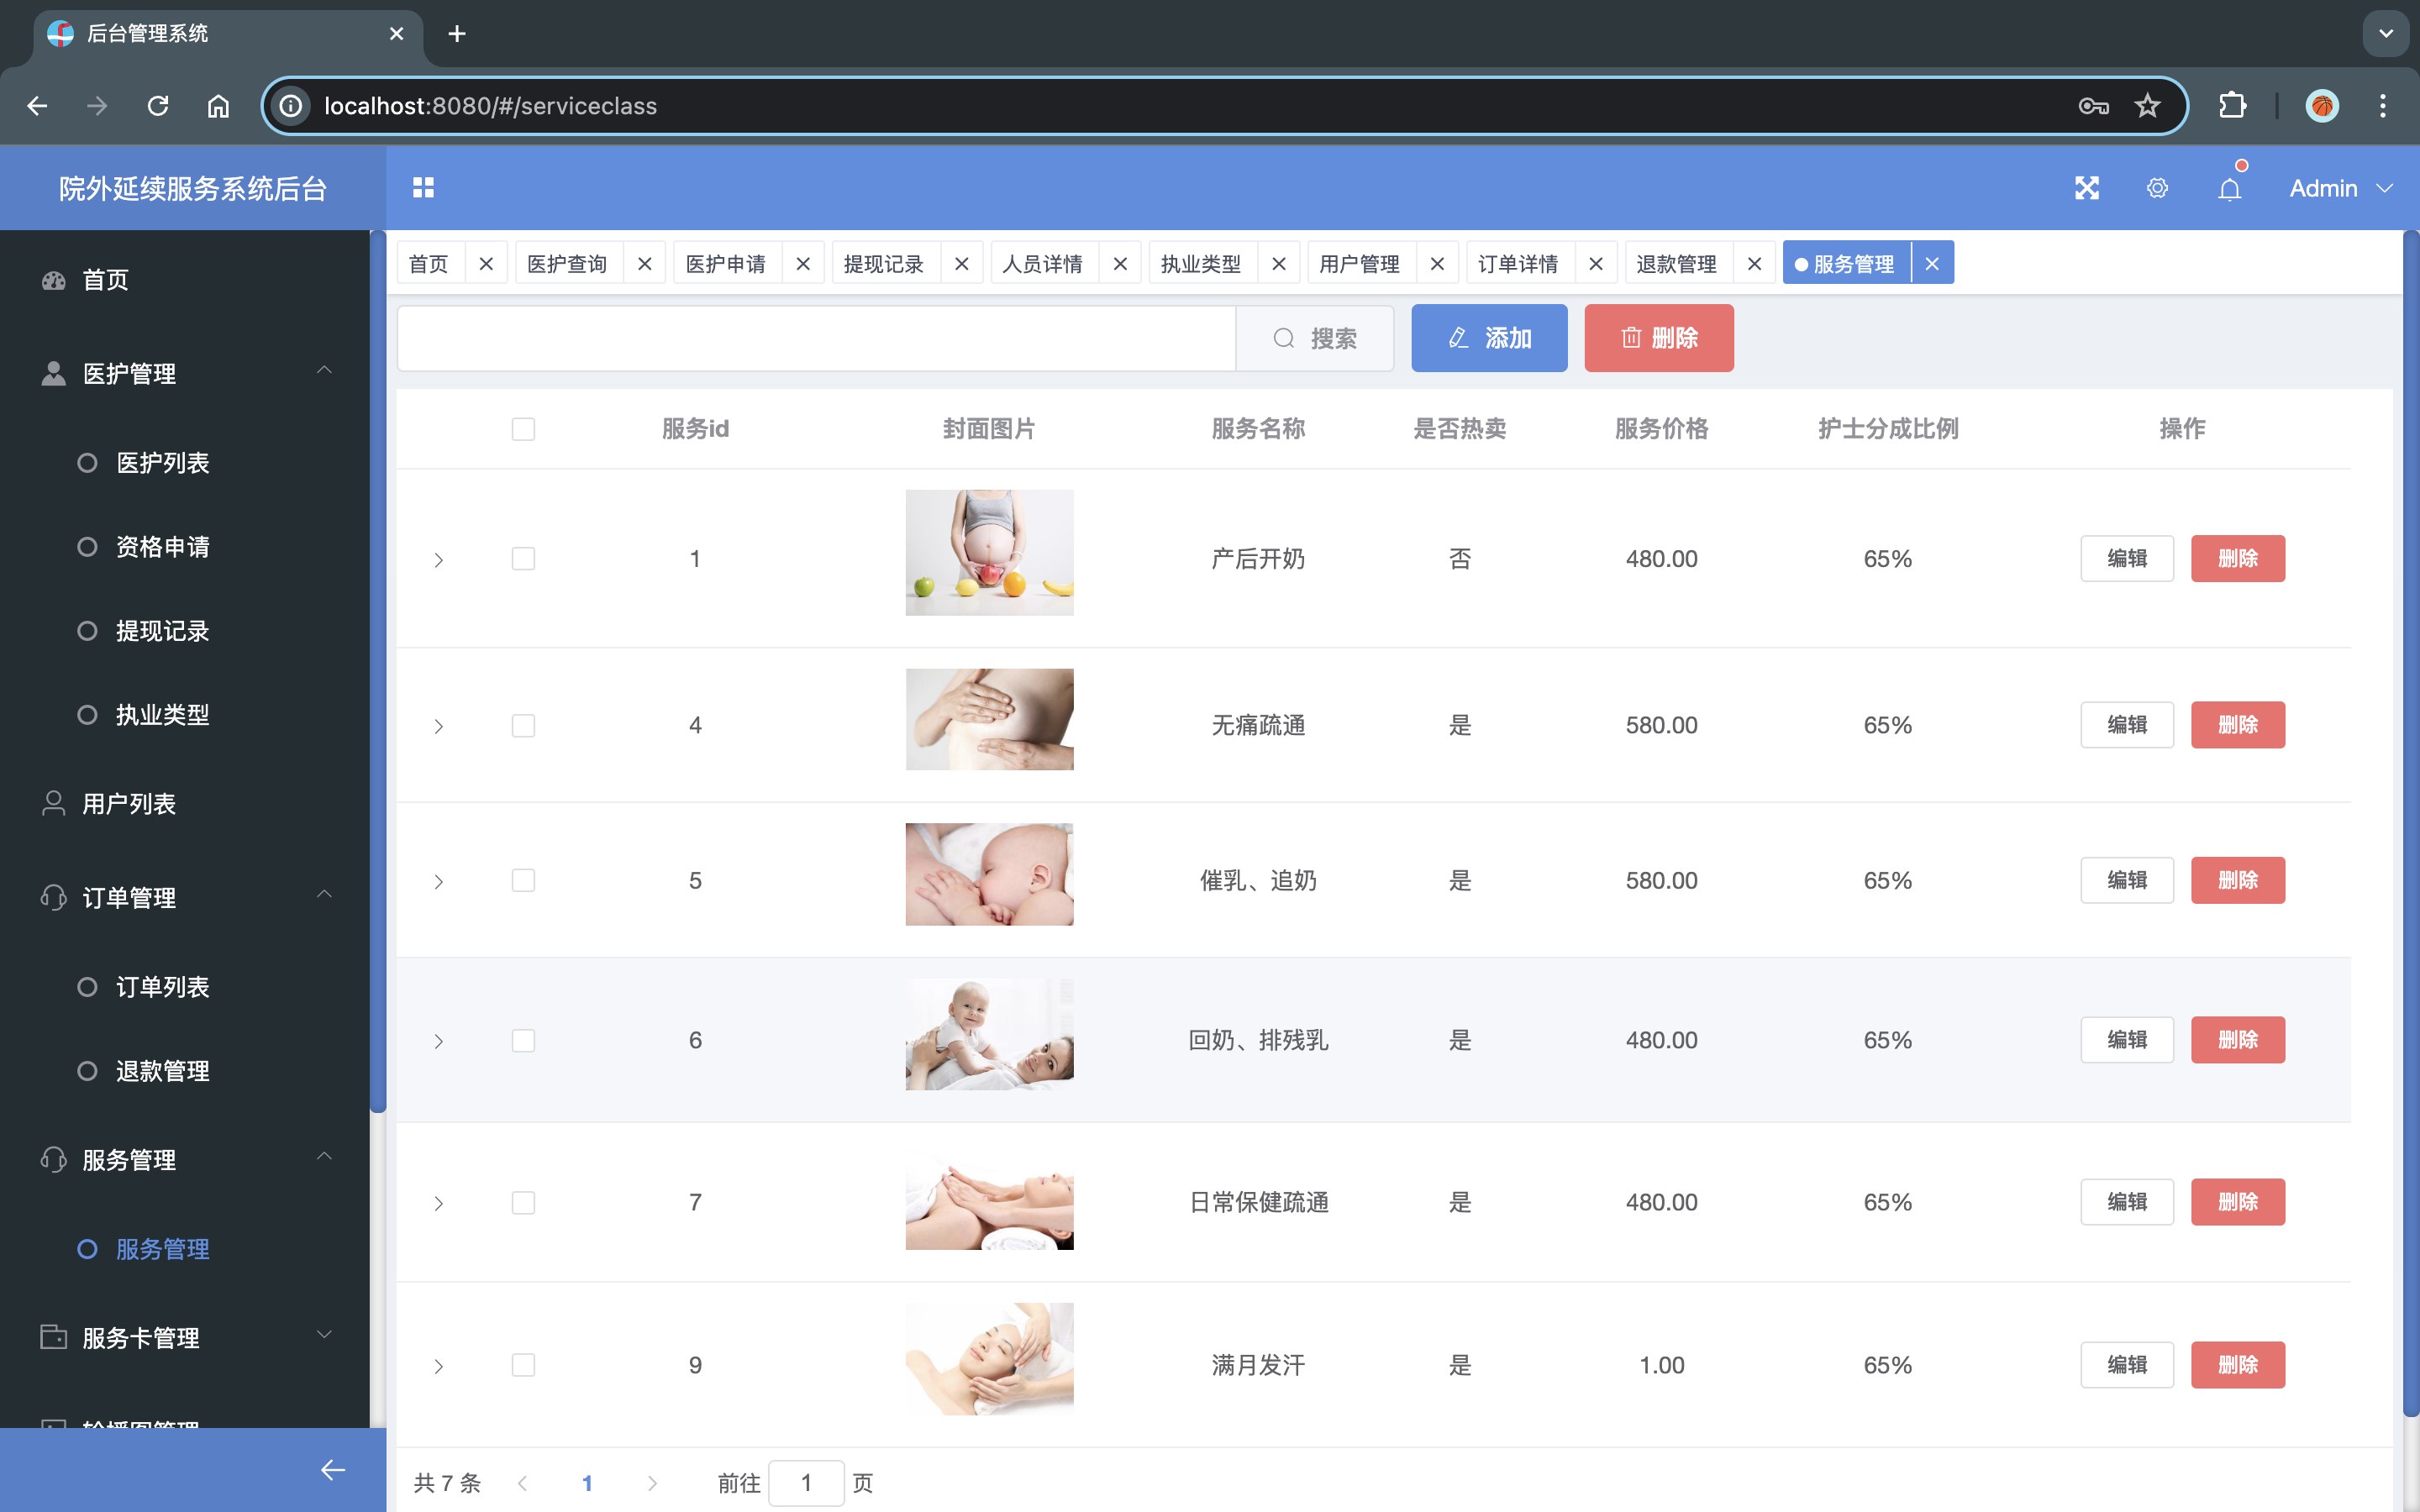Viewport: 2420px width, 1512px height.
Task: Collapse the sidebar with the left arrow
Action: coord(333,1469)
